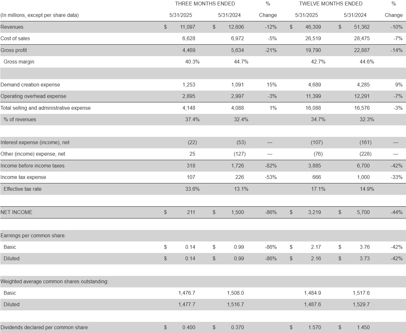Select the THREE MONTHS ENDED column header
406x333 pixels.
tap(205, 4)
